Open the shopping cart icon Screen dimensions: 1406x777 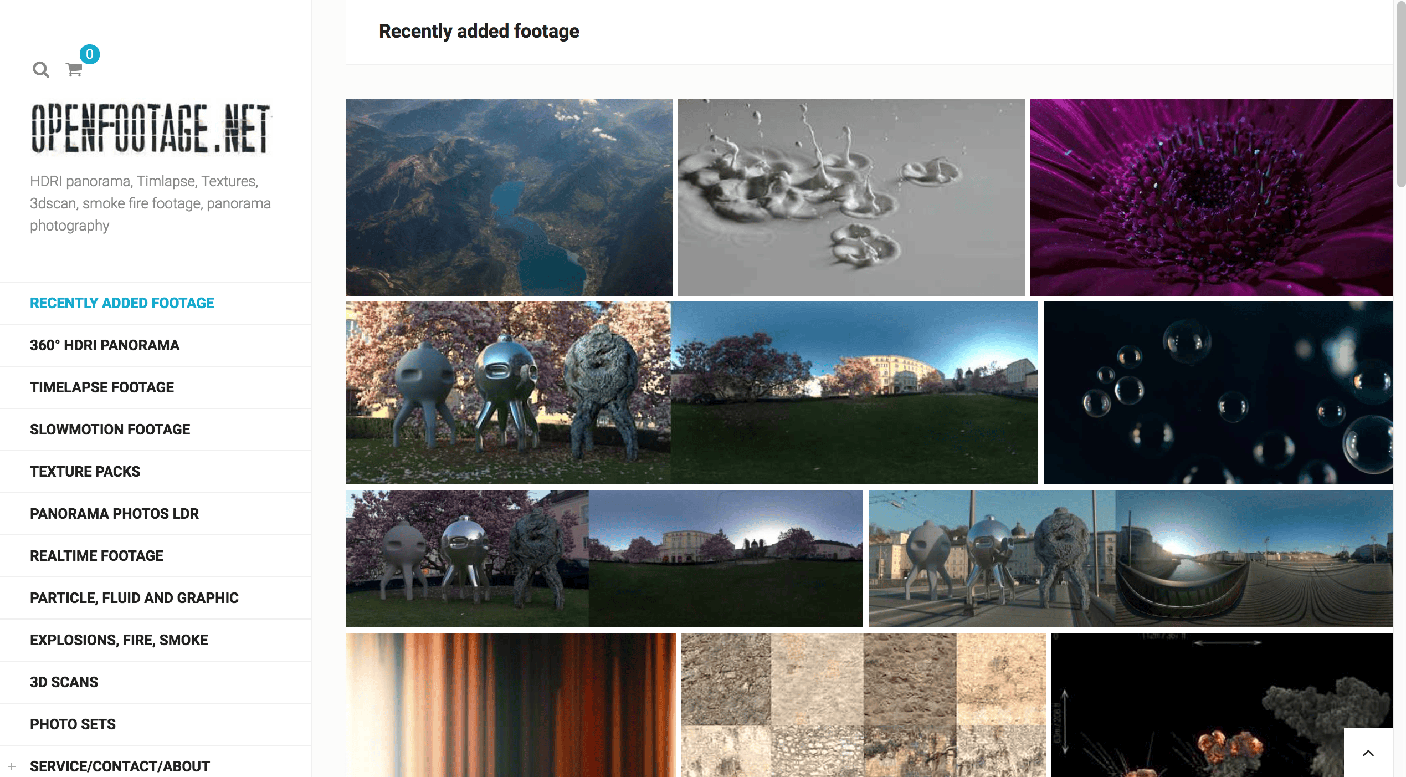click(x=74, y=70)
